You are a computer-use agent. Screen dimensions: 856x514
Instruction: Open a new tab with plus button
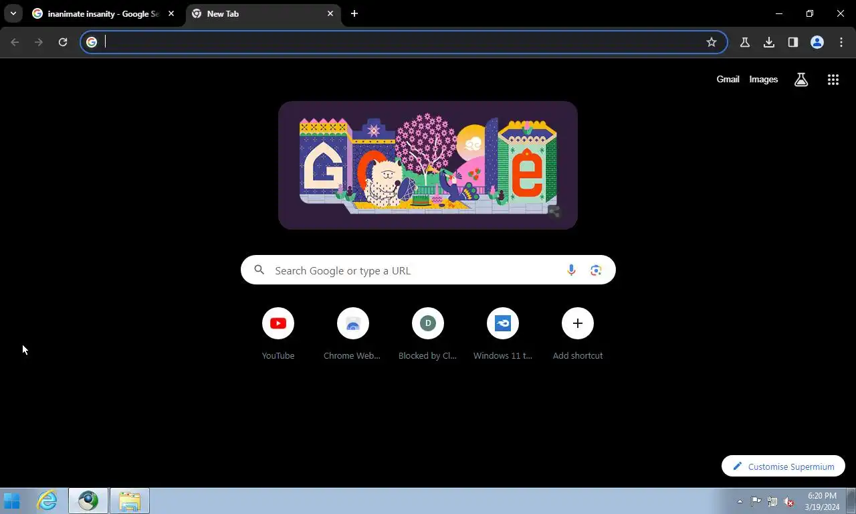coord(354,13)
